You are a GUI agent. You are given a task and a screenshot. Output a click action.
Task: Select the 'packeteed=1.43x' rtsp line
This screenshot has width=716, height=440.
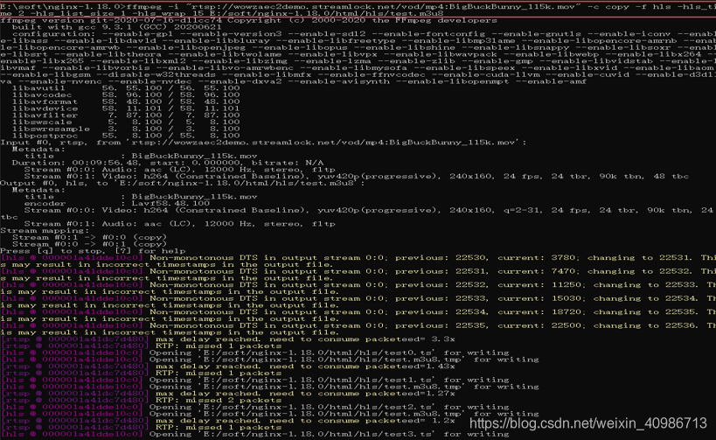tap(227, 367)
